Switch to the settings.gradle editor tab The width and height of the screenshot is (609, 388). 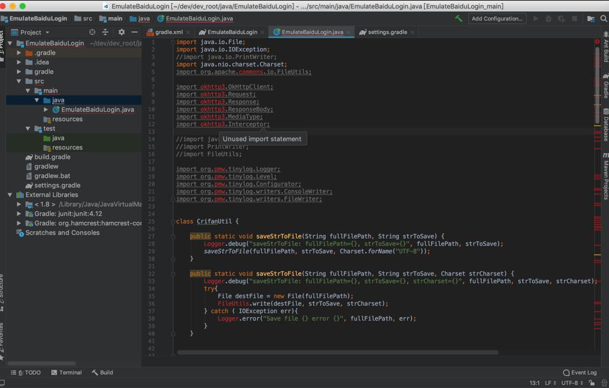click(387, 32)
